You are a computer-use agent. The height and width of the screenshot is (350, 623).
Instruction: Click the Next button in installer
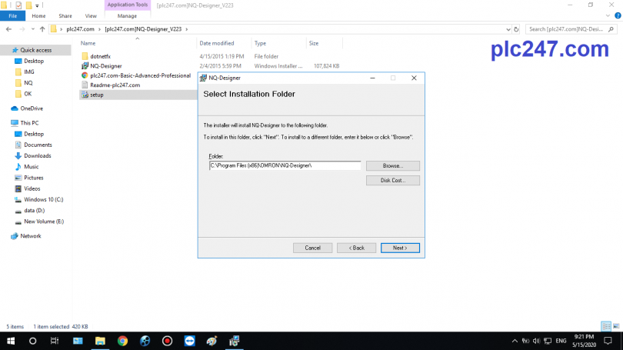[x=400, y=248]
